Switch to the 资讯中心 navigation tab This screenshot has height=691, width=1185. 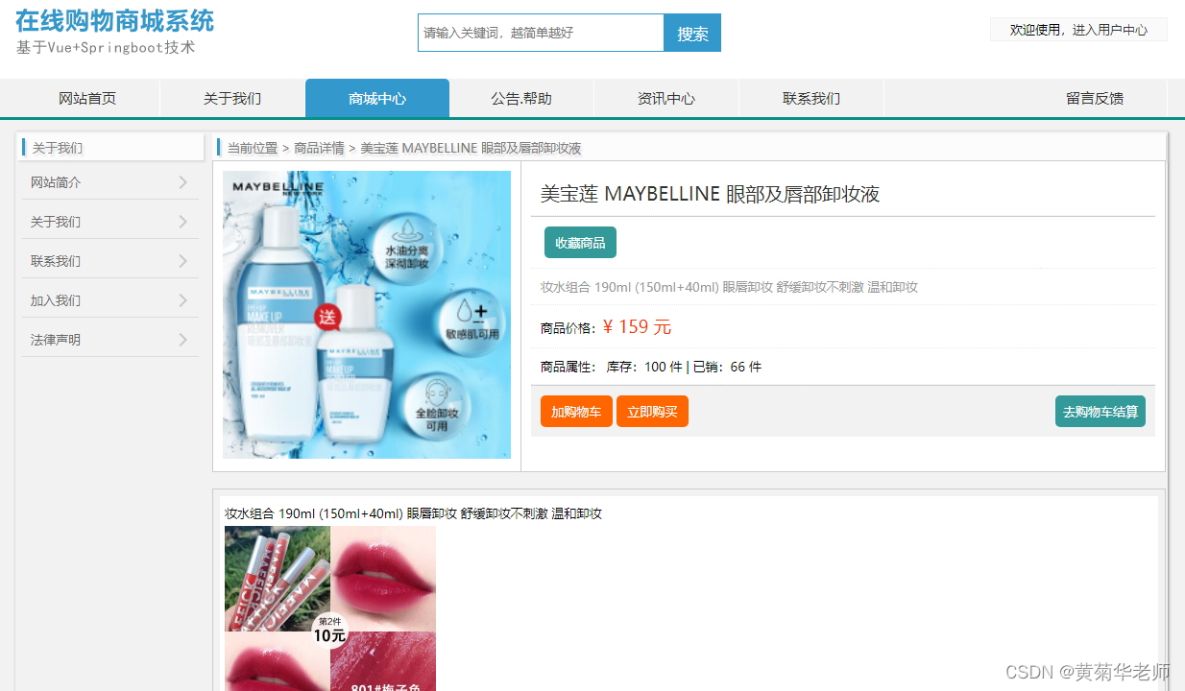666,98
